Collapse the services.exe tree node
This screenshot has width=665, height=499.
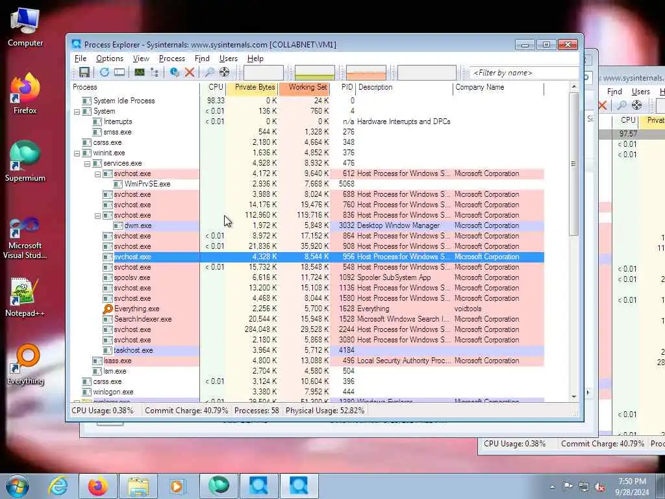point(88,164)
